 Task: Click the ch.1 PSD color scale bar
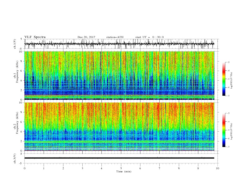(224, 79)
